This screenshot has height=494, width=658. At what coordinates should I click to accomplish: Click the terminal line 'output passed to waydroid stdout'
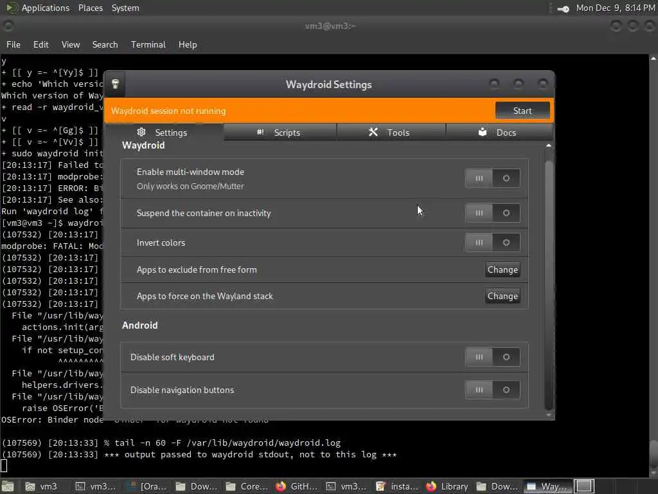(199, 455)
